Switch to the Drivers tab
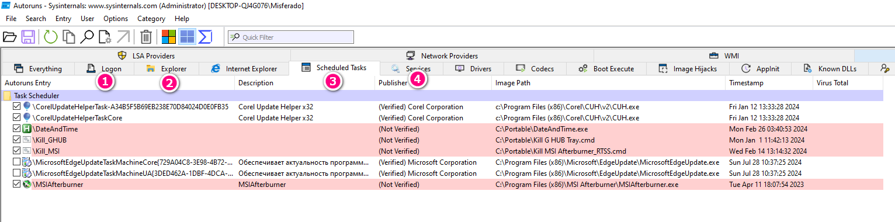This screenshot has height=222, width=895. (x=473, y=69)
